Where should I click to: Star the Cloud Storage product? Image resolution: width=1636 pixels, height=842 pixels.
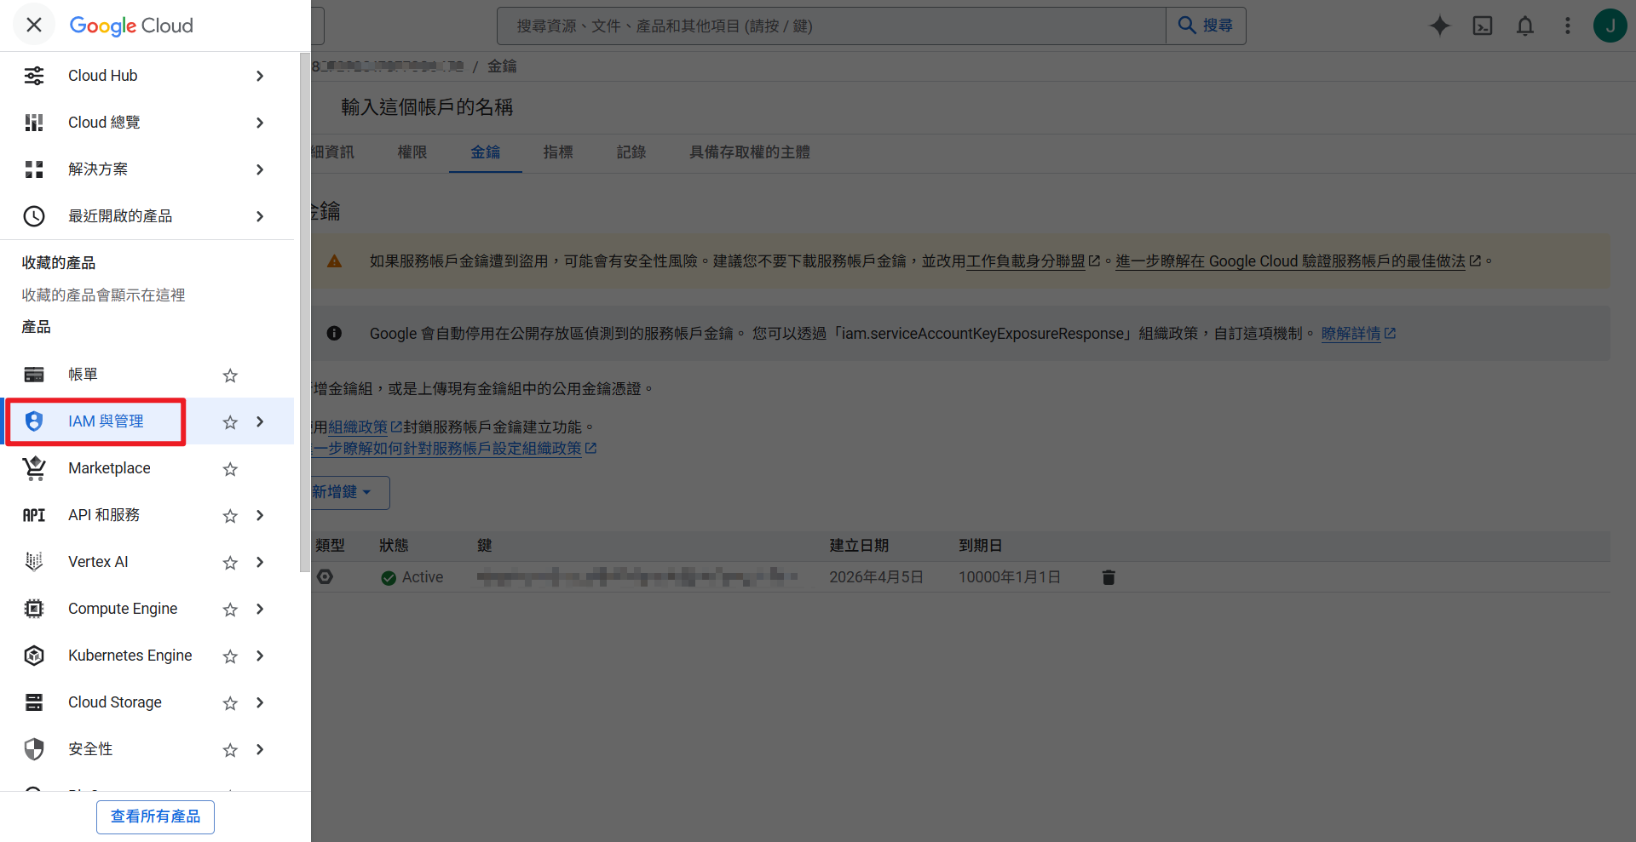[x=228, y=702]
